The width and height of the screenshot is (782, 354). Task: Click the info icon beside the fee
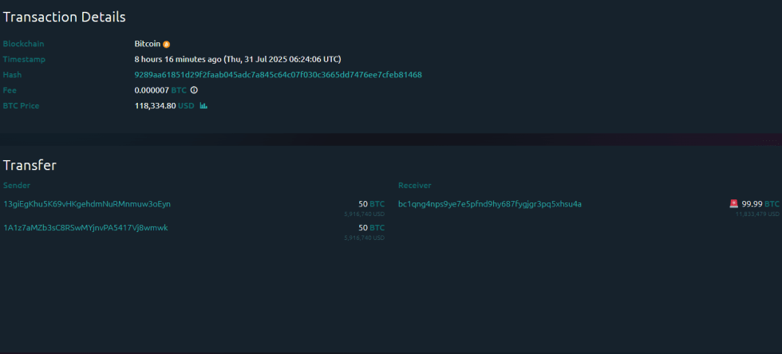click(194, 90)
